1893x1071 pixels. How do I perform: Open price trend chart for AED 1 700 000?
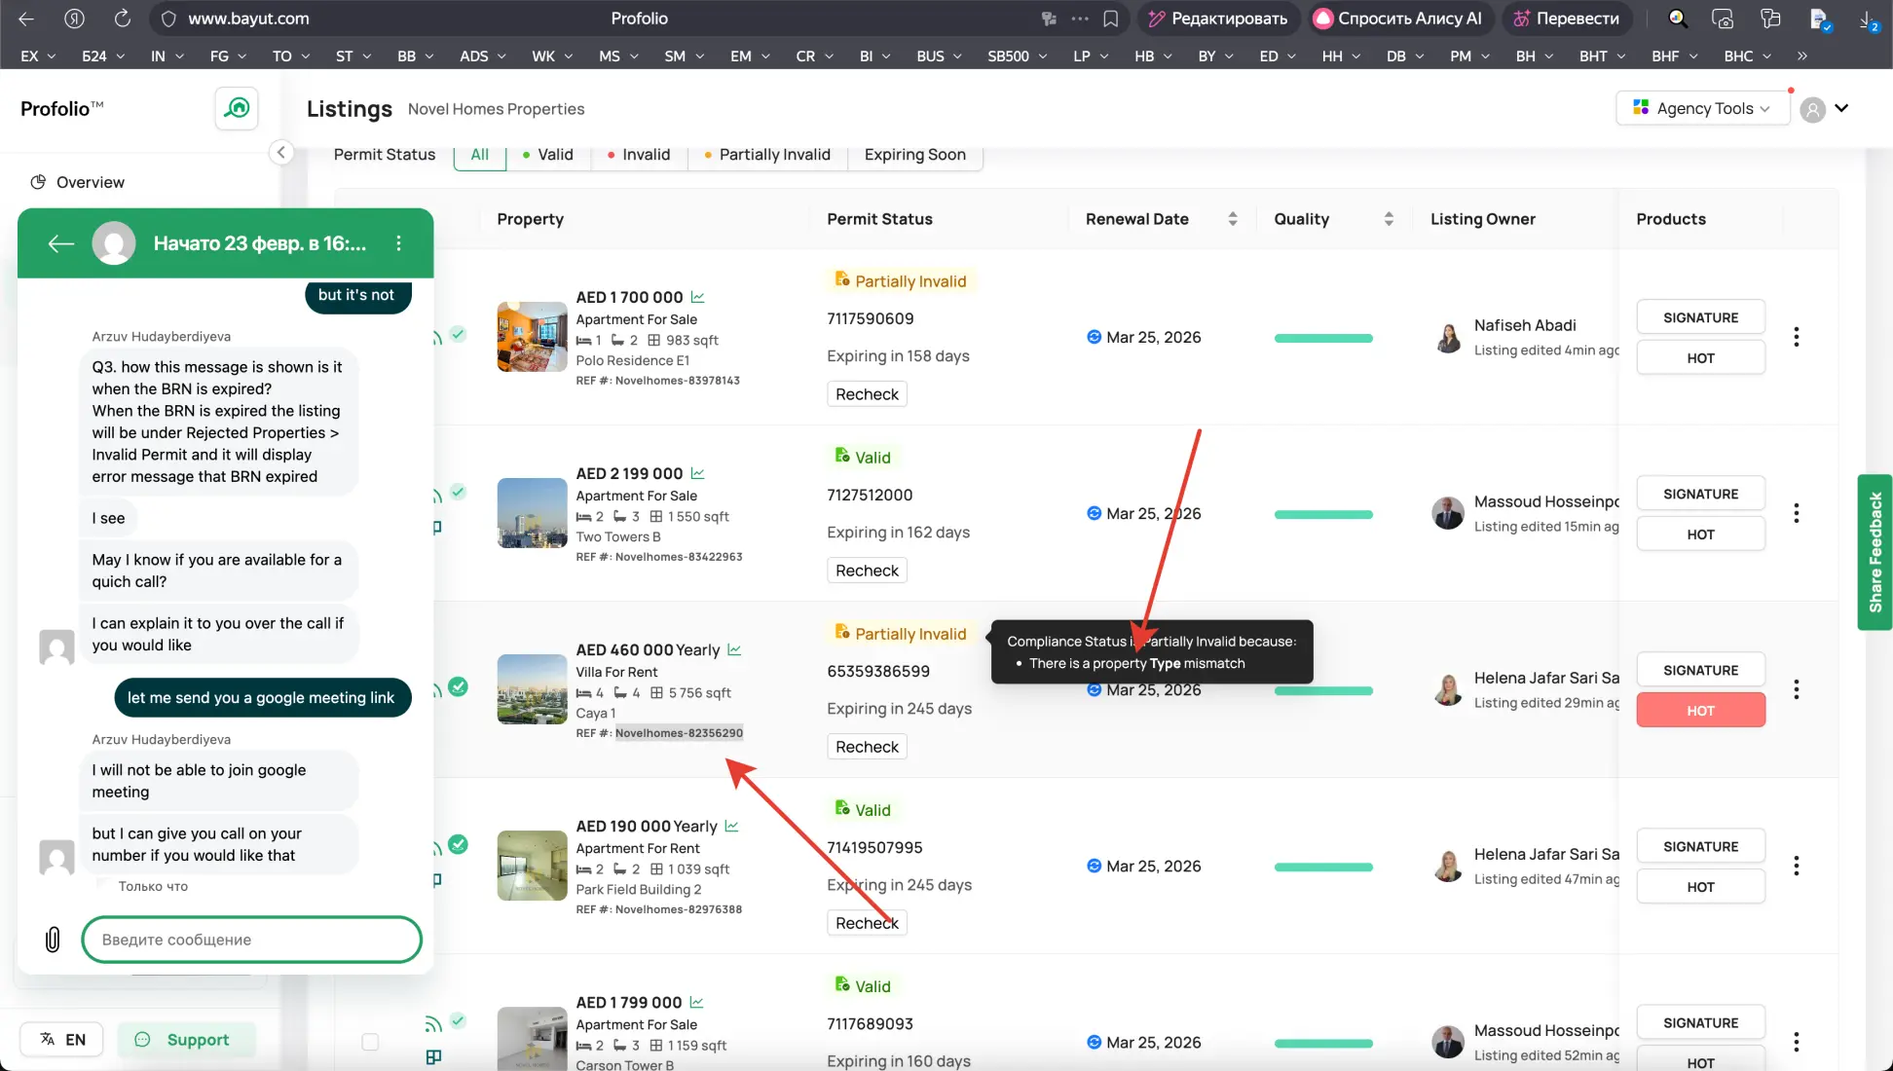coord(697,297)
